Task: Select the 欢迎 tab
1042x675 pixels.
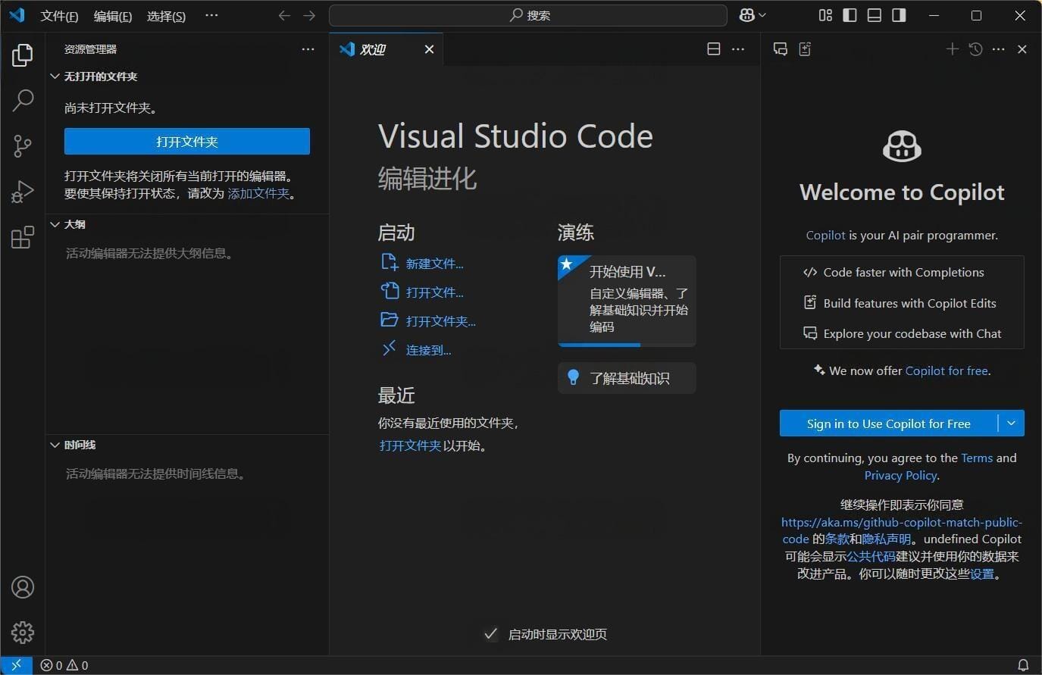Action: pyautogui.click(x=373, y=49)
